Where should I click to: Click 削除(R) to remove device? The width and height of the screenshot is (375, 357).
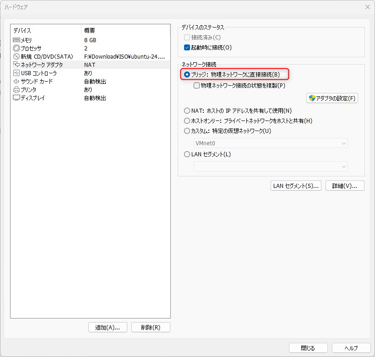coord(151,327)
